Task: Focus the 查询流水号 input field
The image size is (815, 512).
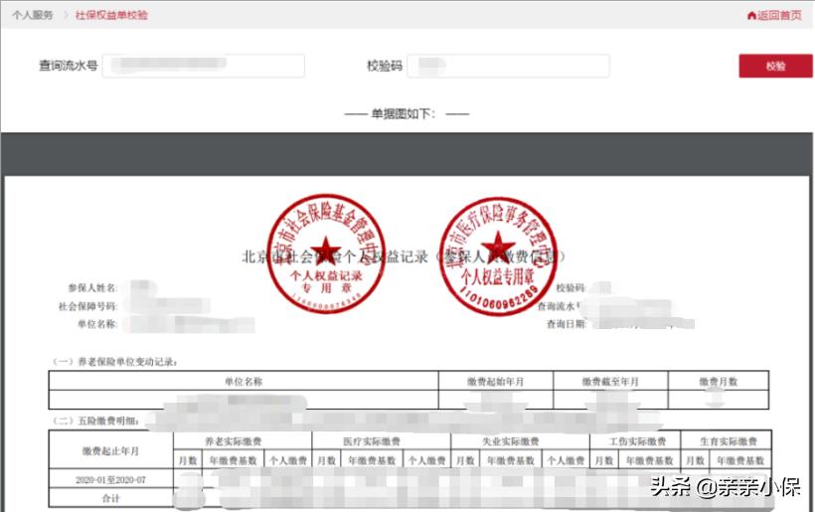Action: (x=203, y=66)
